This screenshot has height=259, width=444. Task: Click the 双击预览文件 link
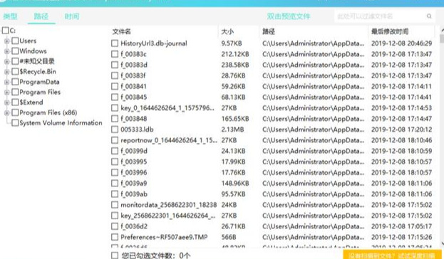click(289, 16)
